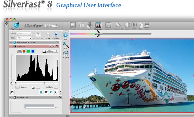The image size is (194, 117).
Task: Click the panel scroll up arrow
Action: tap(60, 91)
